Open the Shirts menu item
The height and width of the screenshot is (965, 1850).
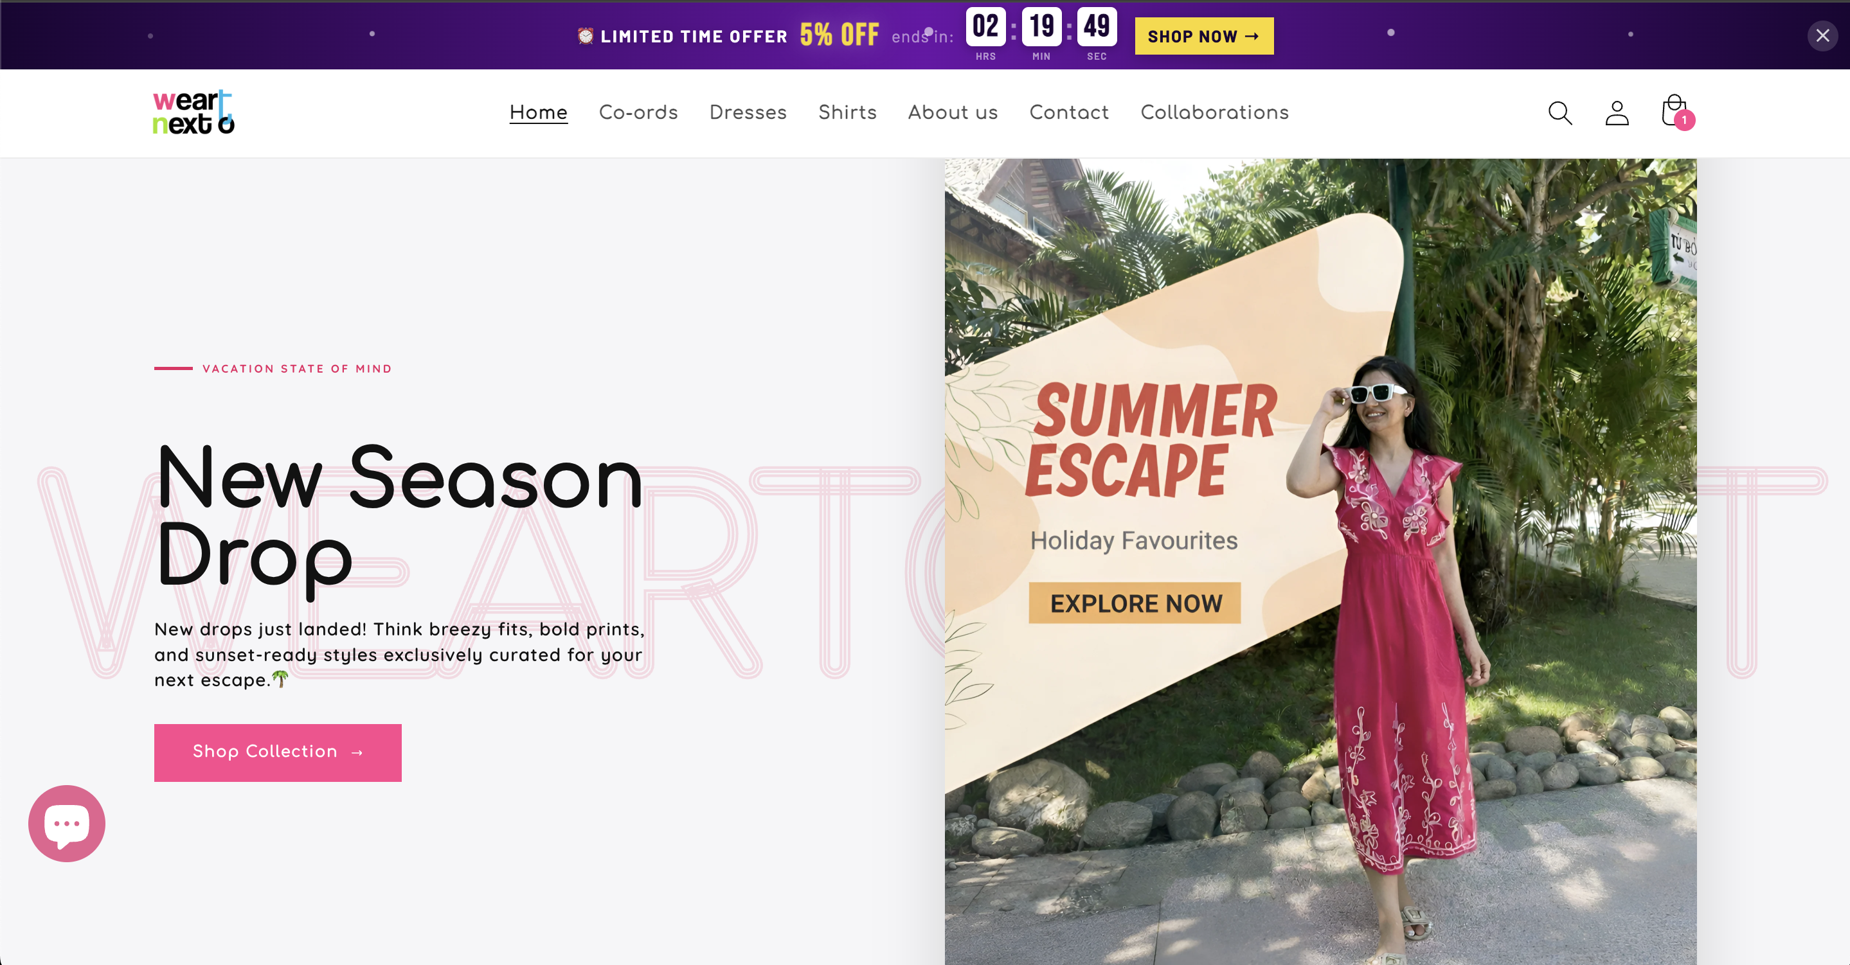[x=847, y=112]
